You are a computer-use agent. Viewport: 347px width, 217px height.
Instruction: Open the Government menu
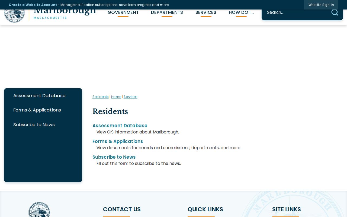123,12
